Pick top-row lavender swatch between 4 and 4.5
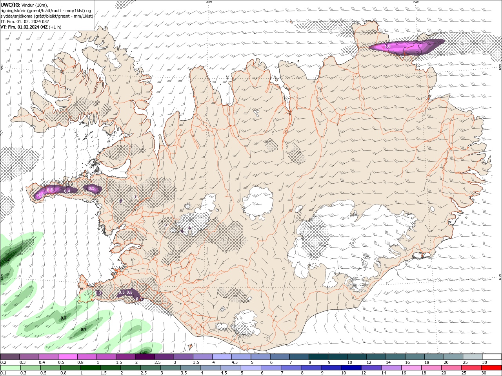The height and width of the screenshot is (376, 502). click(x=222, y=357)
